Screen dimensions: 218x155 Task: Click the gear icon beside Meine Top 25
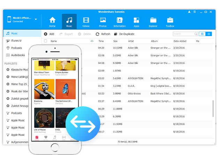[8, 84]
